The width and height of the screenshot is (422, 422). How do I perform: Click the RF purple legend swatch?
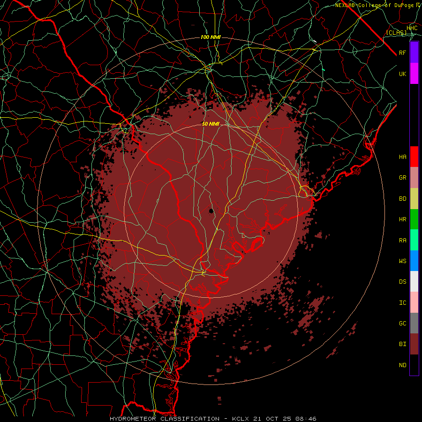tap(414, 53)
